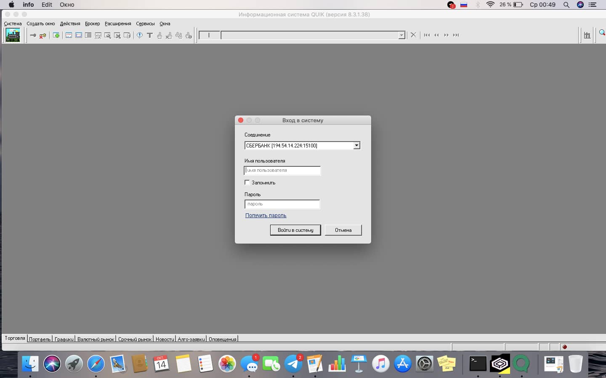The height and width of the screenshot is (378, 606).
Task: Click the hand with cross cancel order icon
Action: pos(169,35)
